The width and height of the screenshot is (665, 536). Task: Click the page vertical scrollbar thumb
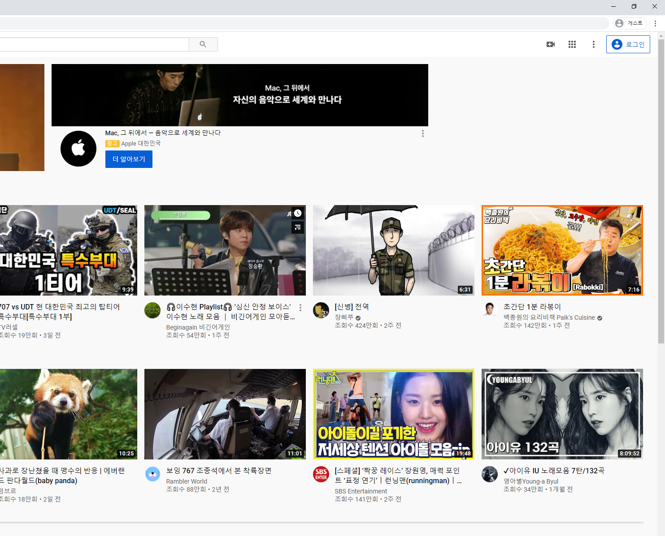(x=661, y=191)
